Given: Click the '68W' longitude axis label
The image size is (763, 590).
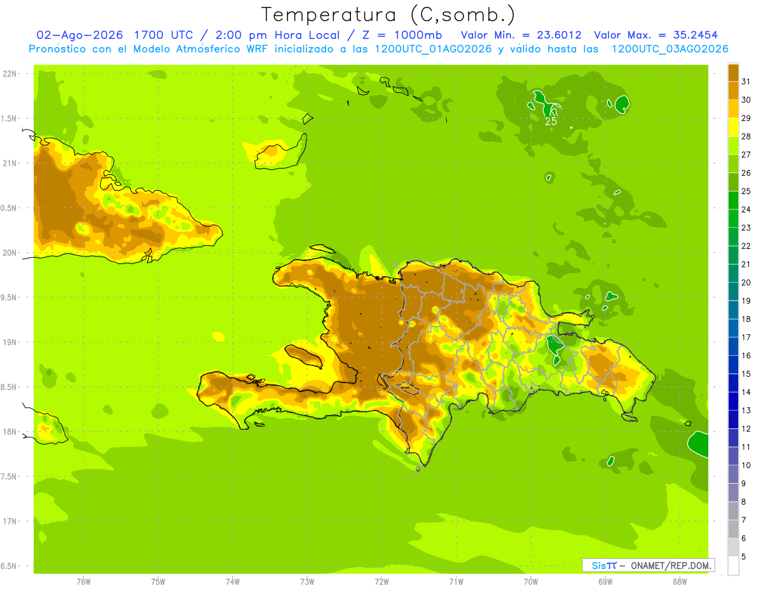Looking at the screenshot, I should (x=680, y=581).
